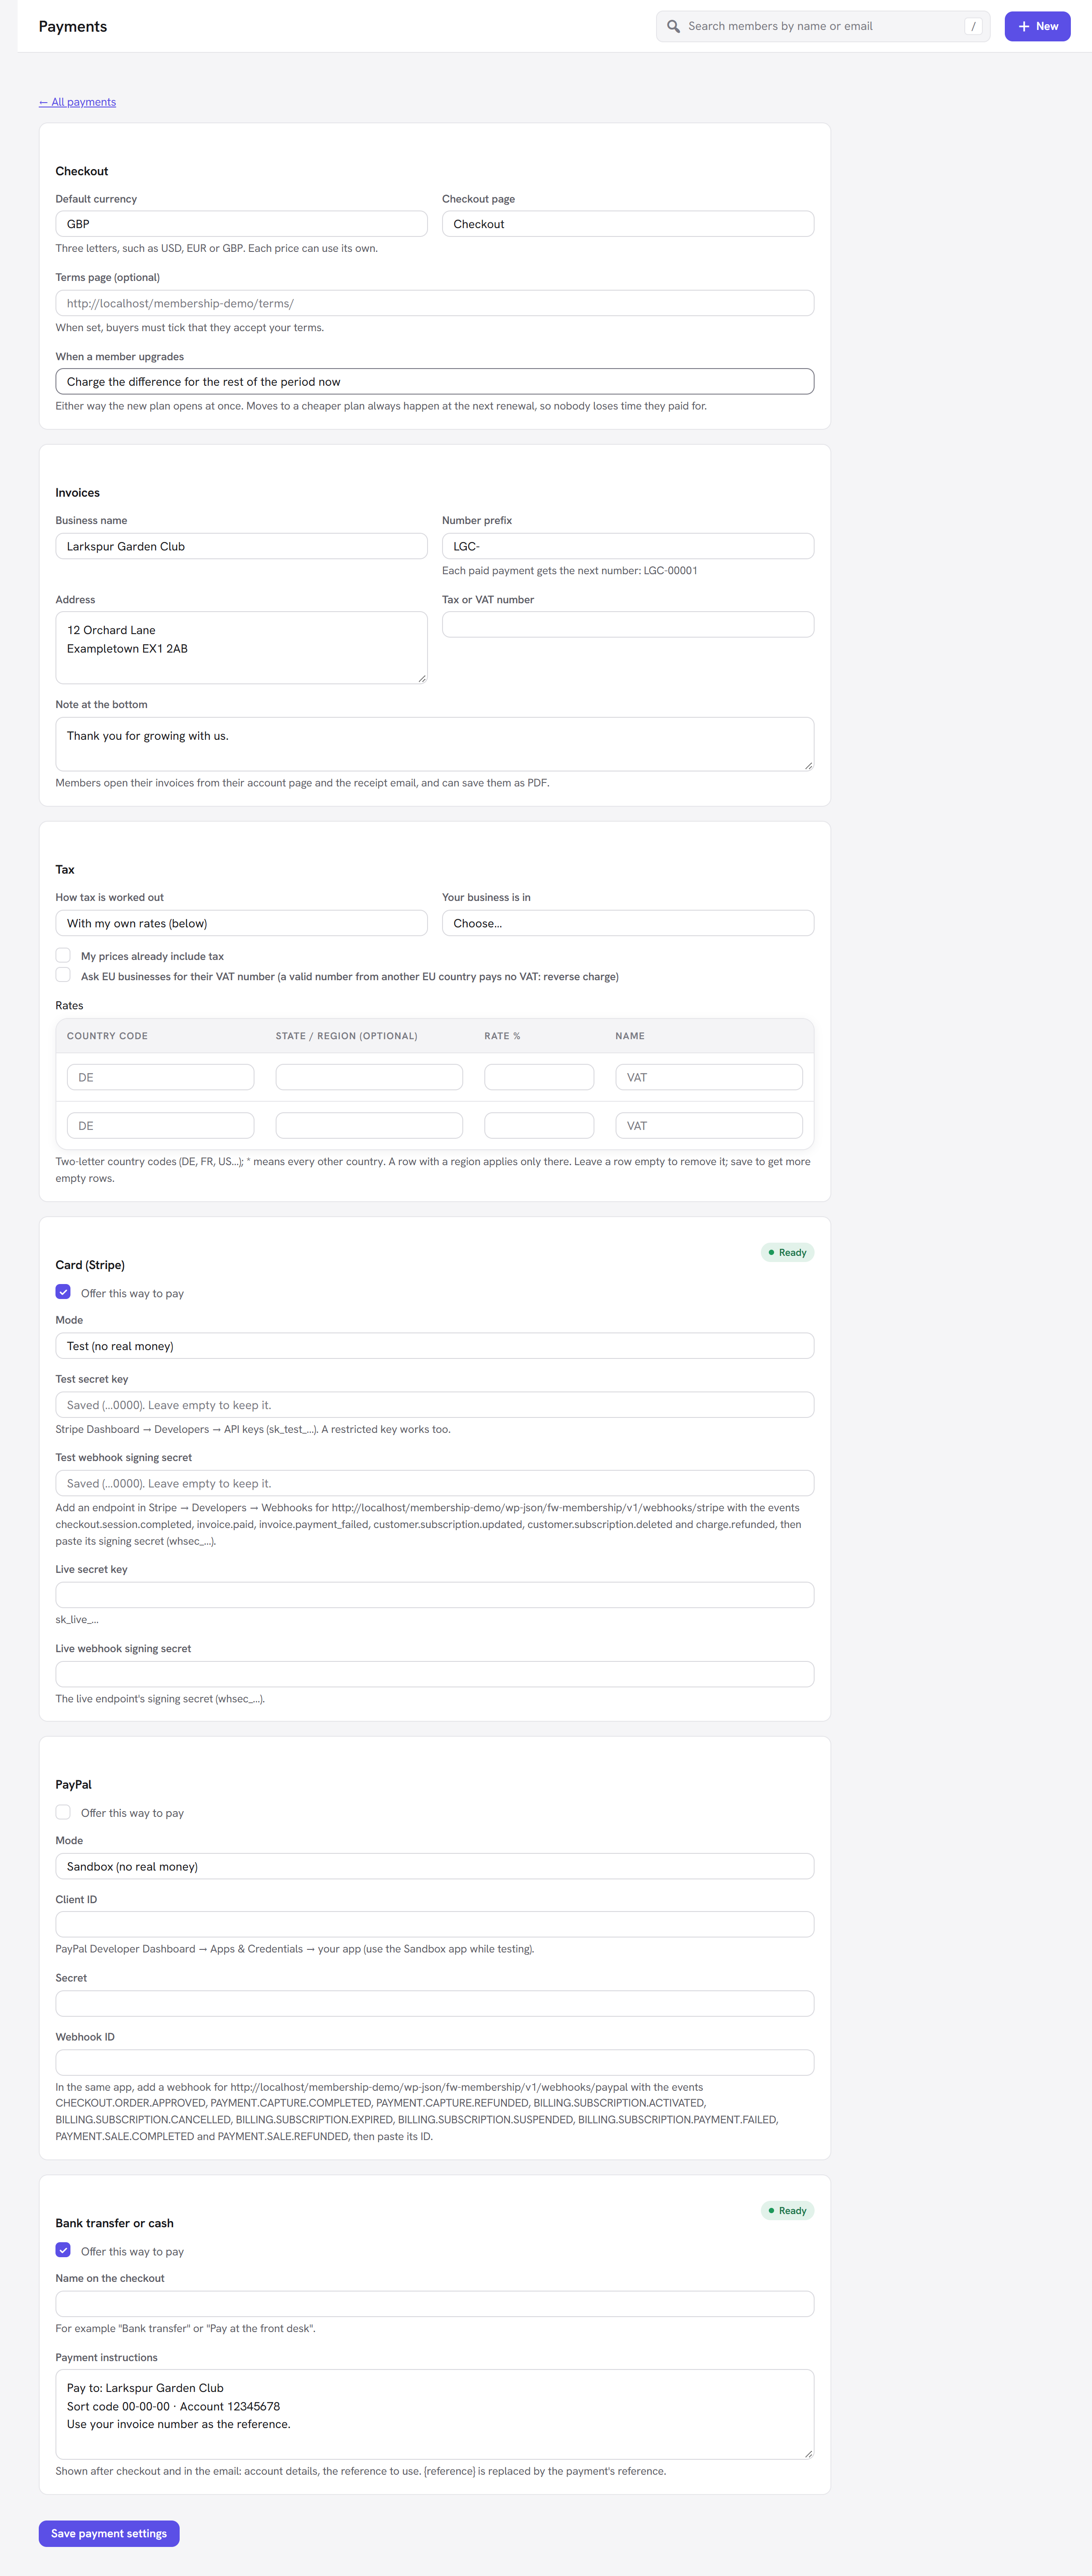This screenshot has width=1092, height=2576.
Task: Click Bank transfer or cash heading
Action: click(115, 2223)
